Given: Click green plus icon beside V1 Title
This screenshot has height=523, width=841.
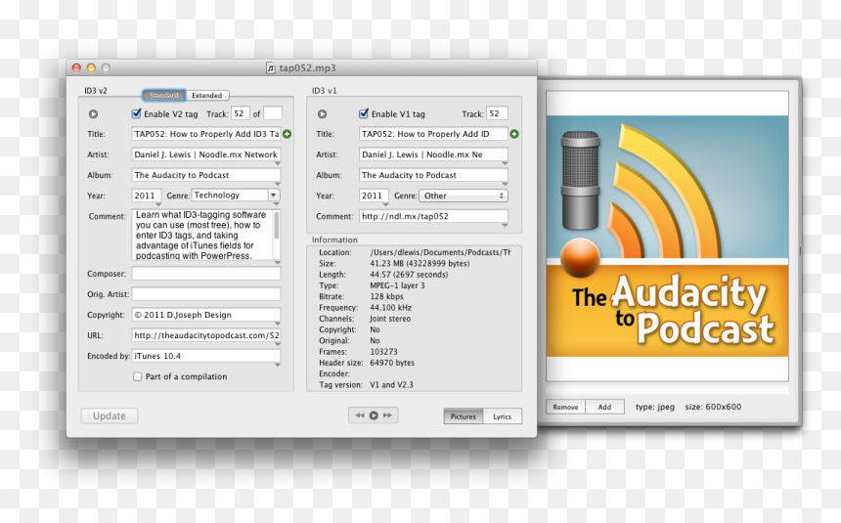Looking at the screenshot, I should pos(514,134).
